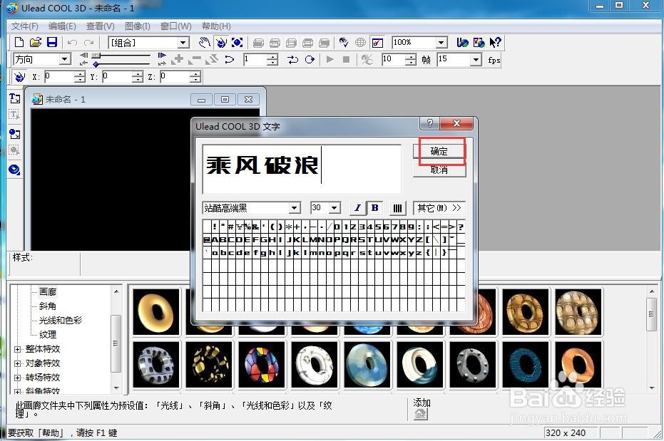Click the eye preview icon in toolbar
This screenshot has height=441, width=664.
click(x=344, y=42)
